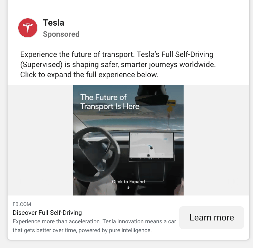Click The Future of Transport Is Here overlay
253x248 pixels.
click(x=110, y=102)
